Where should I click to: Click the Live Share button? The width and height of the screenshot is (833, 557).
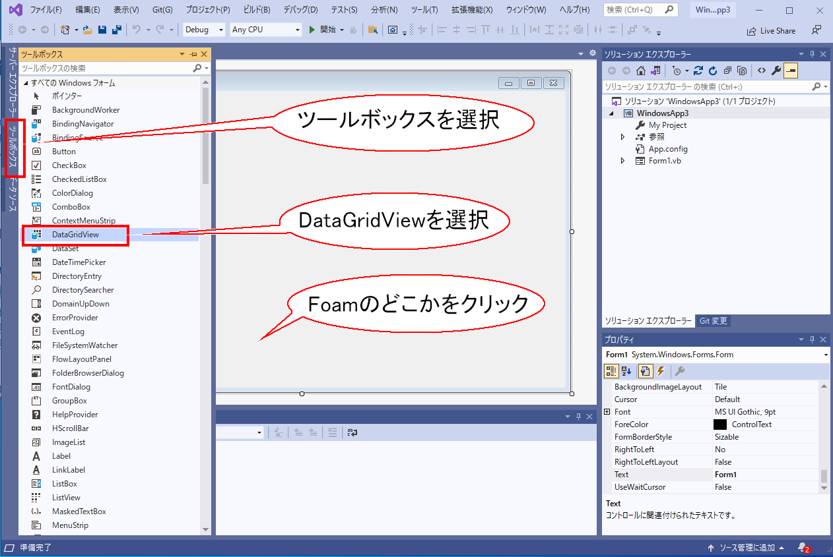point(771,31)
